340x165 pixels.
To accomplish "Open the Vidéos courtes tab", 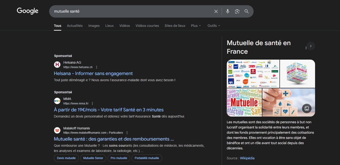I will [147, 26].
